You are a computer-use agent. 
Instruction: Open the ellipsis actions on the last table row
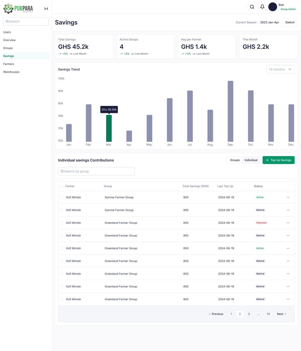point(288,299)
